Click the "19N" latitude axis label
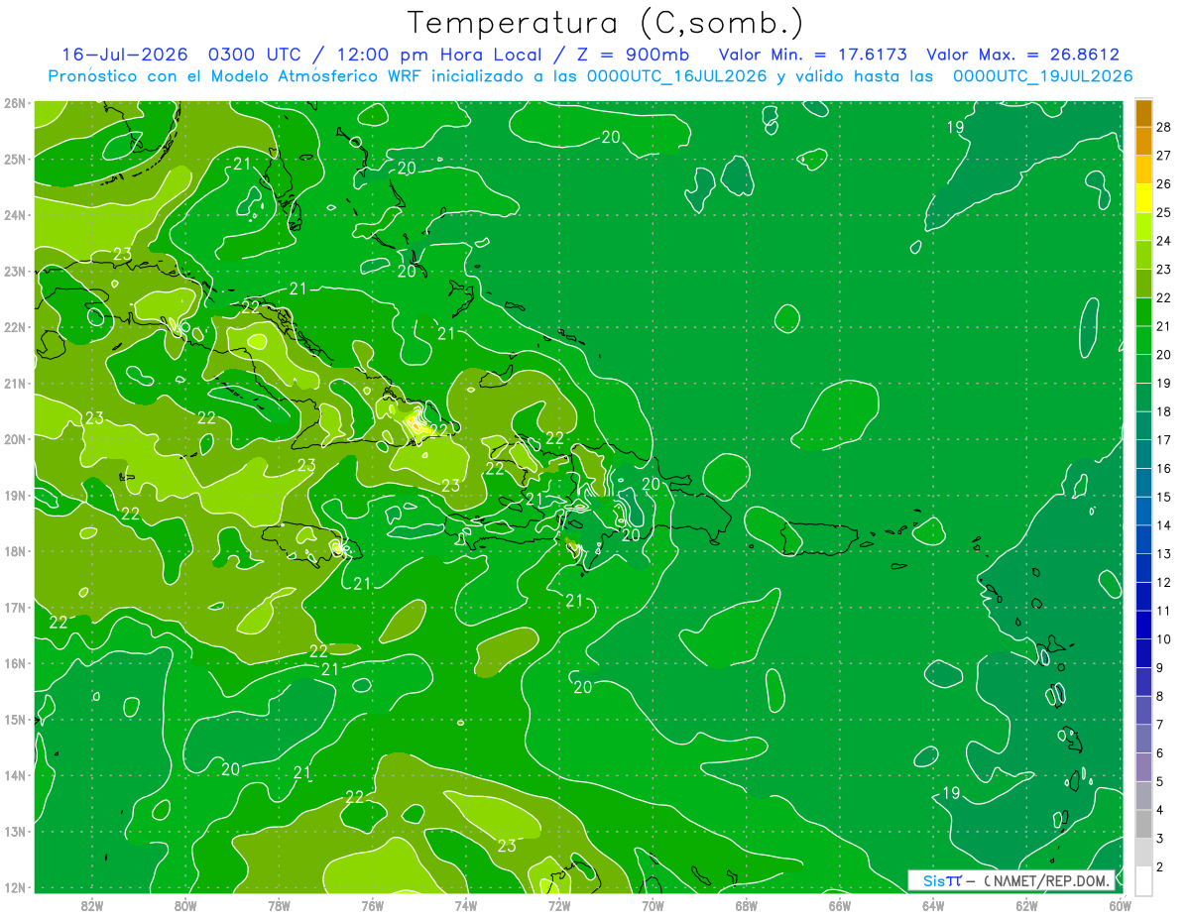Image resolution: width=1190 pixels, height=919 pixels. click(x=14, y=495)
